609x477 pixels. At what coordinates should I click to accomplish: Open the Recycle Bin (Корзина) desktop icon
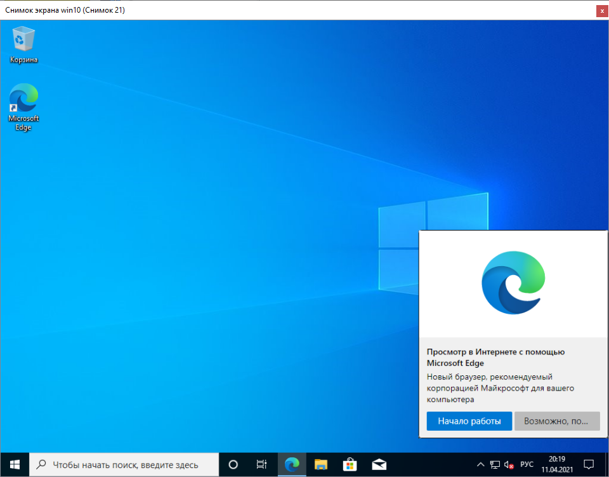click(x=23, y=44)
